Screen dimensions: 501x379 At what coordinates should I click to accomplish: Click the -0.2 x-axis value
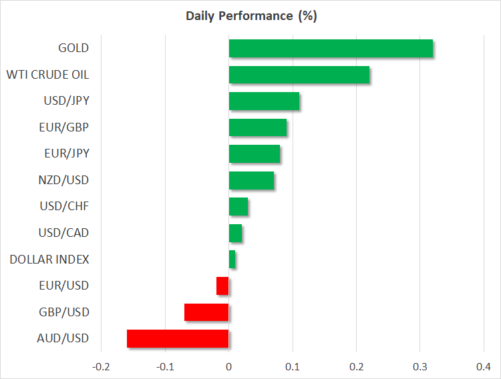click(x=100, y=366)
